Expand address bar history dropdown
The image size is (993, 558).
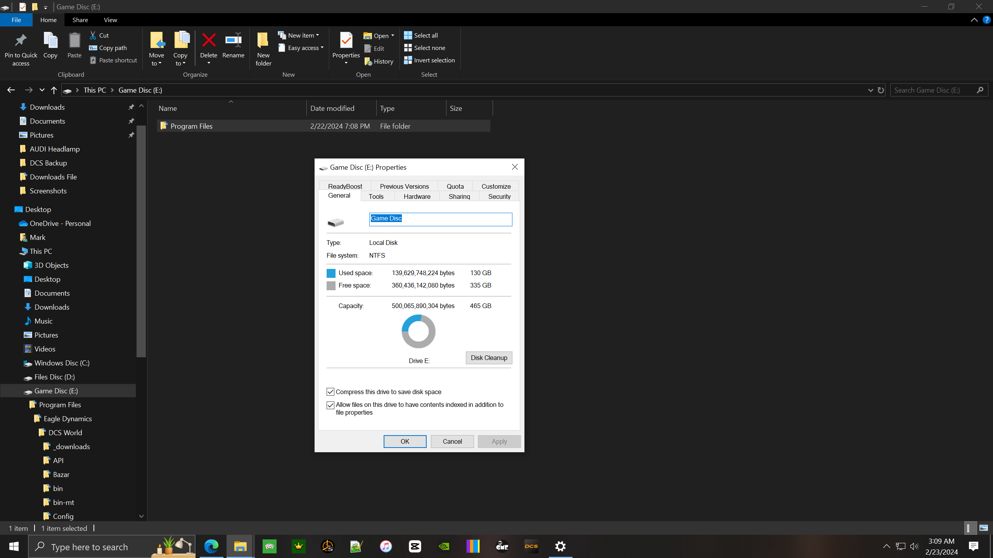click(x=870, y=90)
